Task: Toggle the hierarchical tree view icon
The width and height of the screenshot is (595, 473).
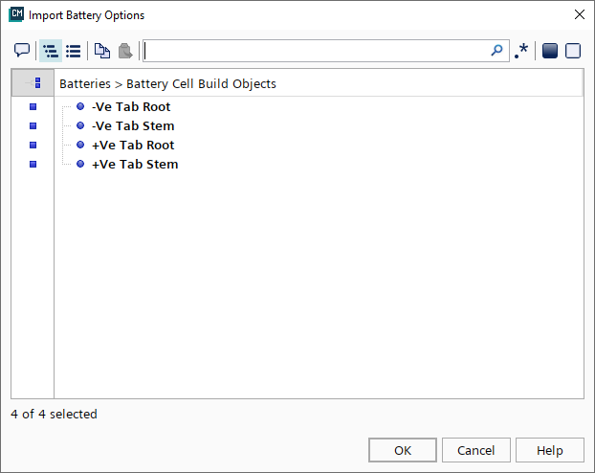Action: (51, 51)
